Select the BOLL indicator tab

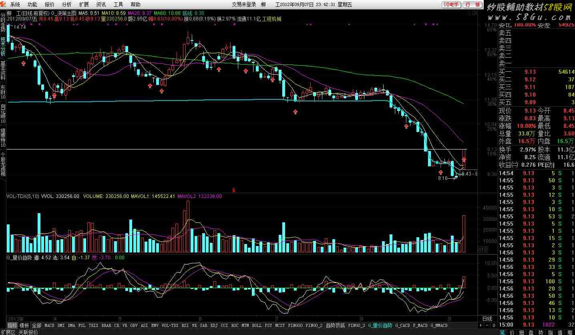(x=257, y=325)
